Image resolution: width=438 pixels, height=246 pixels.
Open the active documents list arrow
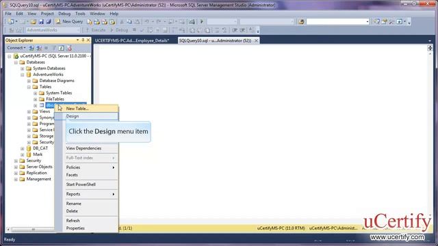pos(430,41)
